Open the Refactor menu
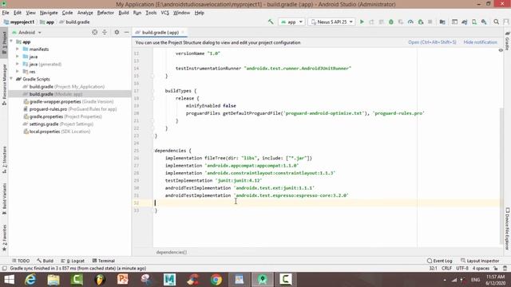The width and height of the screenshot is (511, 287). point(105,13)
